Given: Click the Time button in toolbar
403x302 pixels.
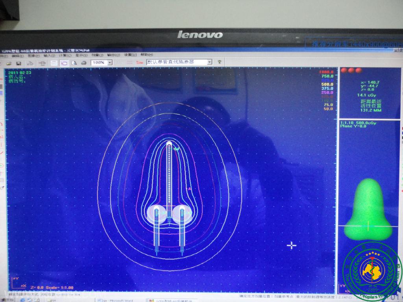Looking at the screenshot, I should point(140,63).
